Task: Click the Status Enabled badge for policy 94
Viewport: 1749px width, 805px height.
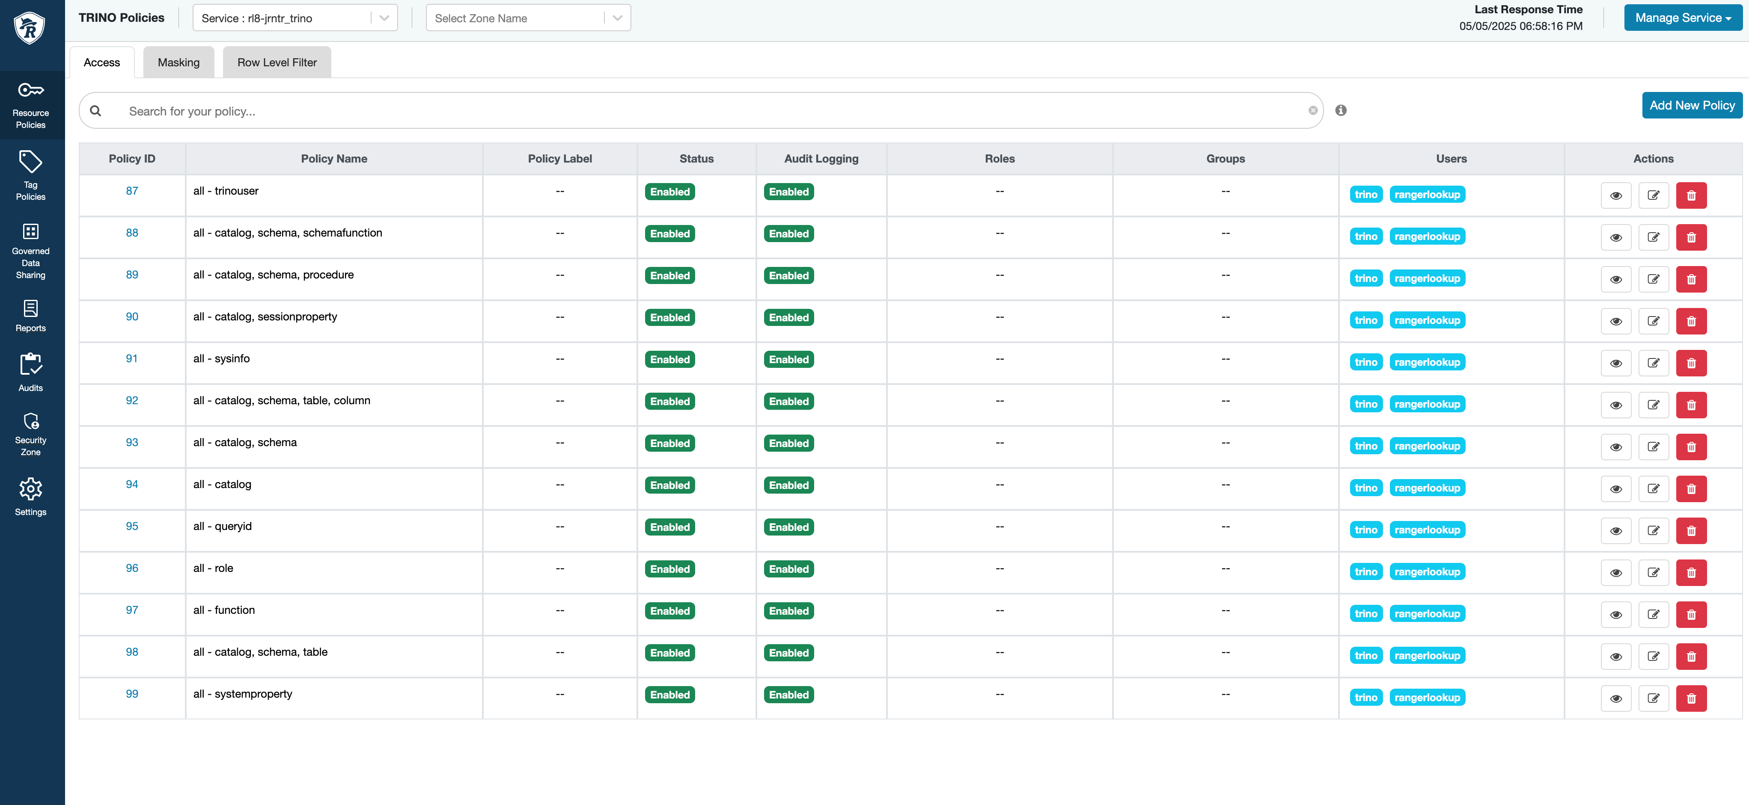Action: pos(669,485)
